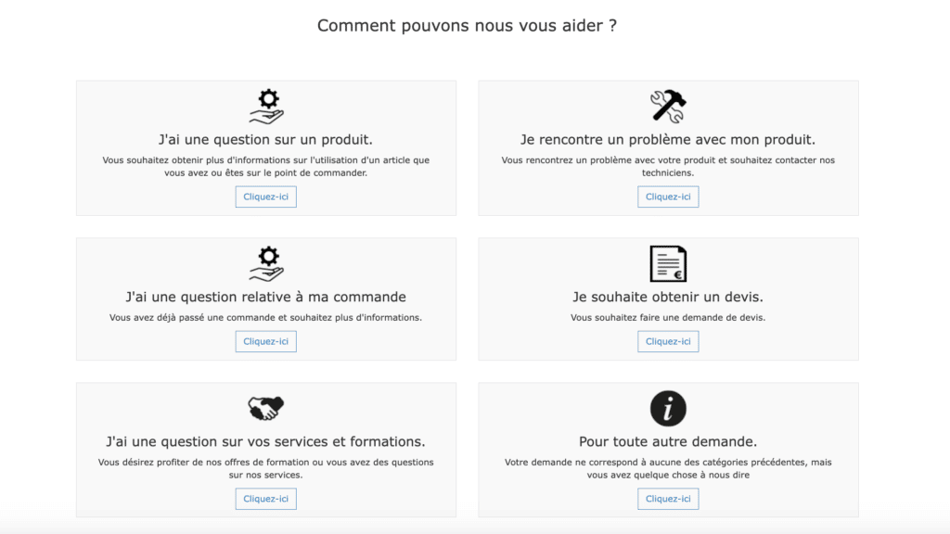
Task: Click the hammer and wrench tools icon
Action: 668,106
